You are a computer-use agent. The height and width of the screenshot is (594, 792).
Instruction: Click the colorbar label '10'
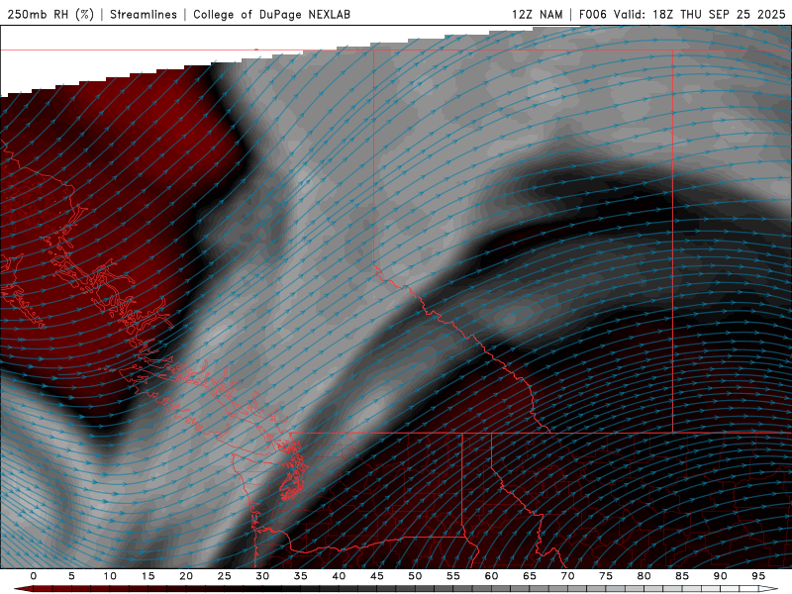(x=110, y=576)
